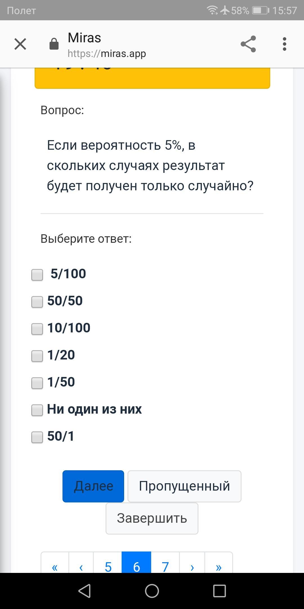This screenshot has width=304, height=609.
Task: Mark the 10/100 answer checkbox
Action: click(37, 329)
